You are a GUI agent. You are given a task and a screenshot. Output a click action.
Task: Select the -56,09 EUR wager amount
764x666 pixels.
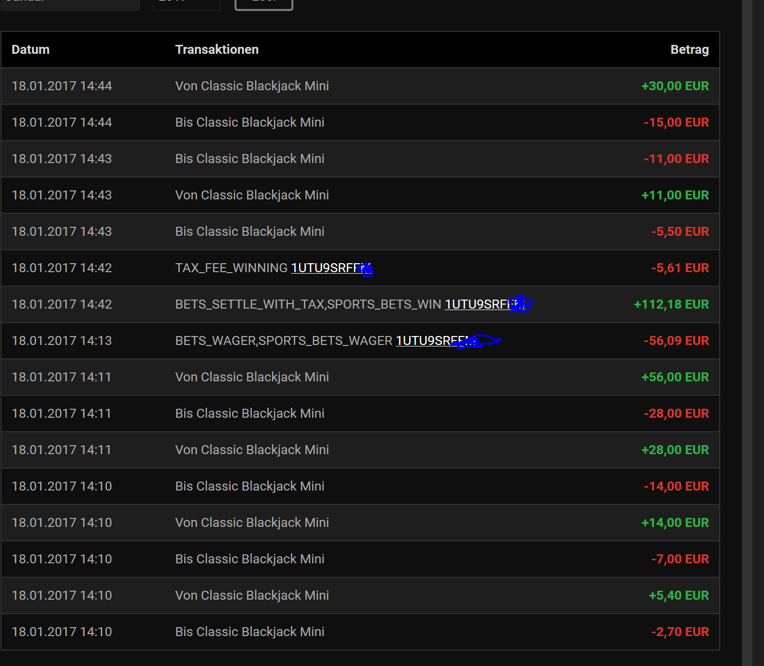pyautogui.click(x=676, y=340)
